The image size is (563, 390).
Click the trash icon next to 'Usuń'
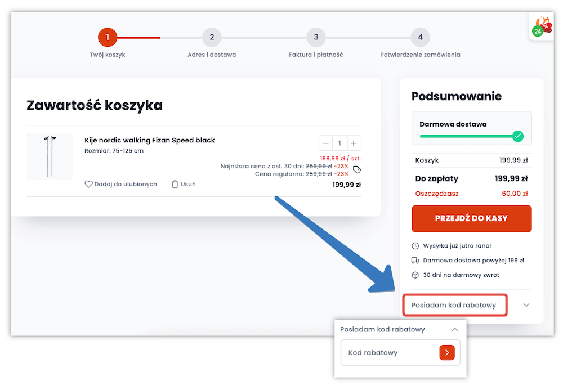(175, 184)
